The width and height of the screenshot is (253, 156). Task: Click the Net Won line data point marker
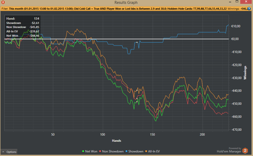coord(137,102)
